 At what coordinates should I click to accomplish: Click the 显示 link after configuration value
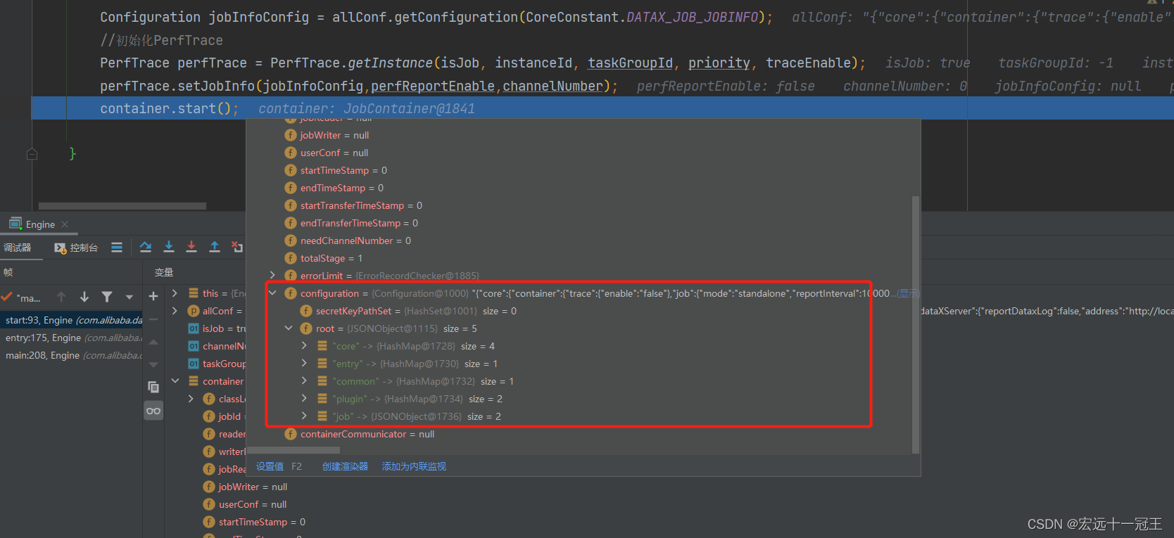pos(908,293)
